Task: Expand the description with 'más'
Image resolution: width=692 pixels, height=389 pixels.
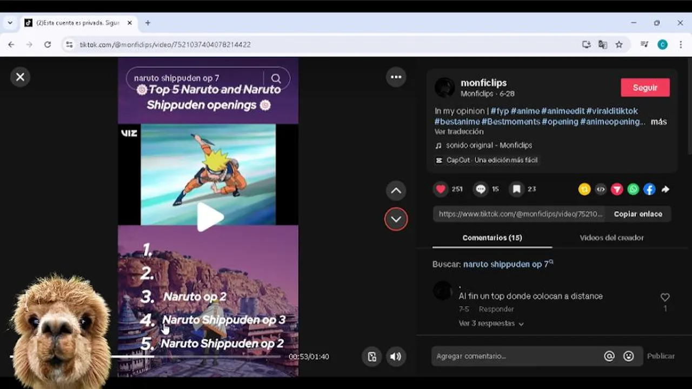Action: coord(658,122)
